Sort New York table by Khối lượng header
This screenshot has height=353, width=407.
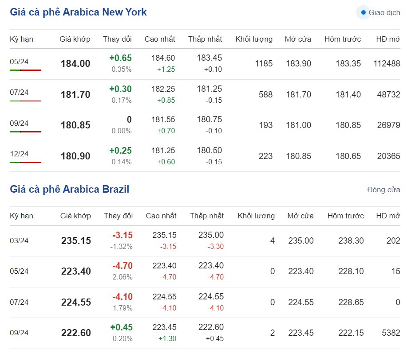pyautogui.click(x=254, y=39)
